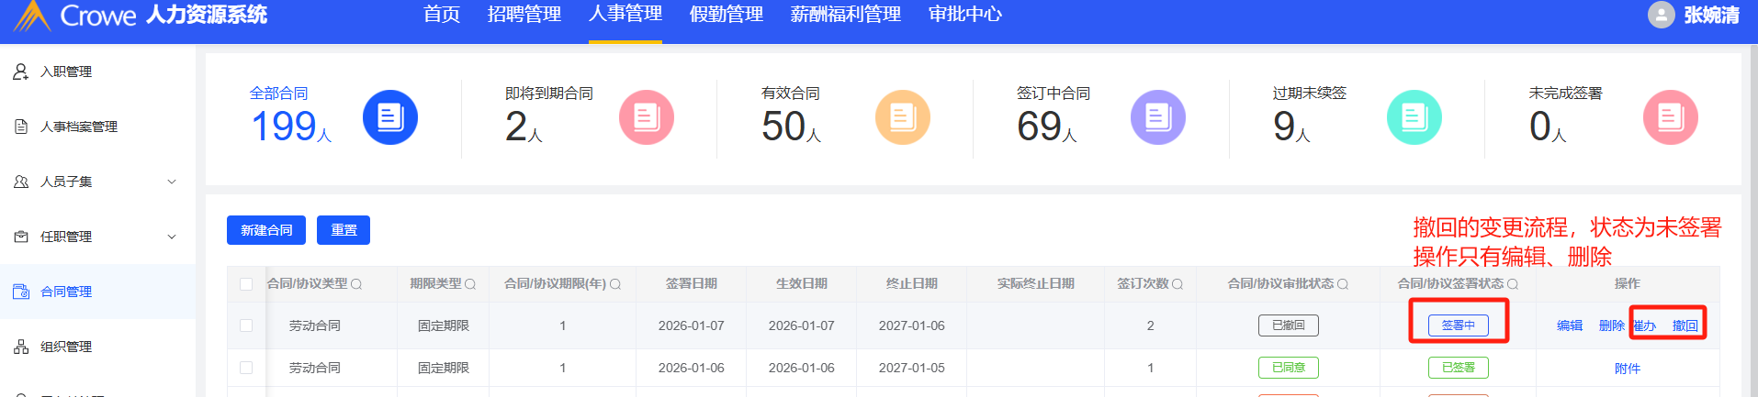The height and width of the screenshot is (397, 1758).
Task: Expand the 人员子集 sidebar menu
Action: coord(172,182)
